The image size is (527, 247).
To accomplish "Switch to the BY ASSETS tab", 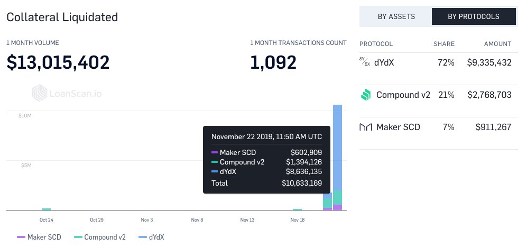I will (396, 16).
